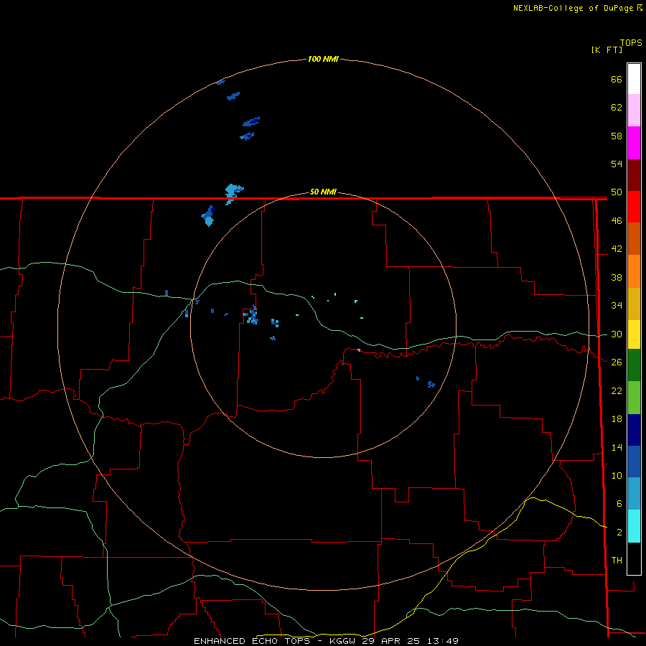Click the 66 value on the scale
The width and height of the screenshot is (646, 646).
tap(617, 79)
